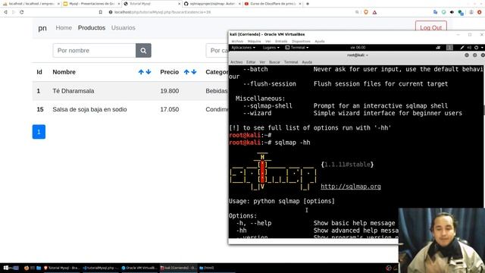
Task: Click Kali volume speaker icon in top panel
Action: point(469,47)
